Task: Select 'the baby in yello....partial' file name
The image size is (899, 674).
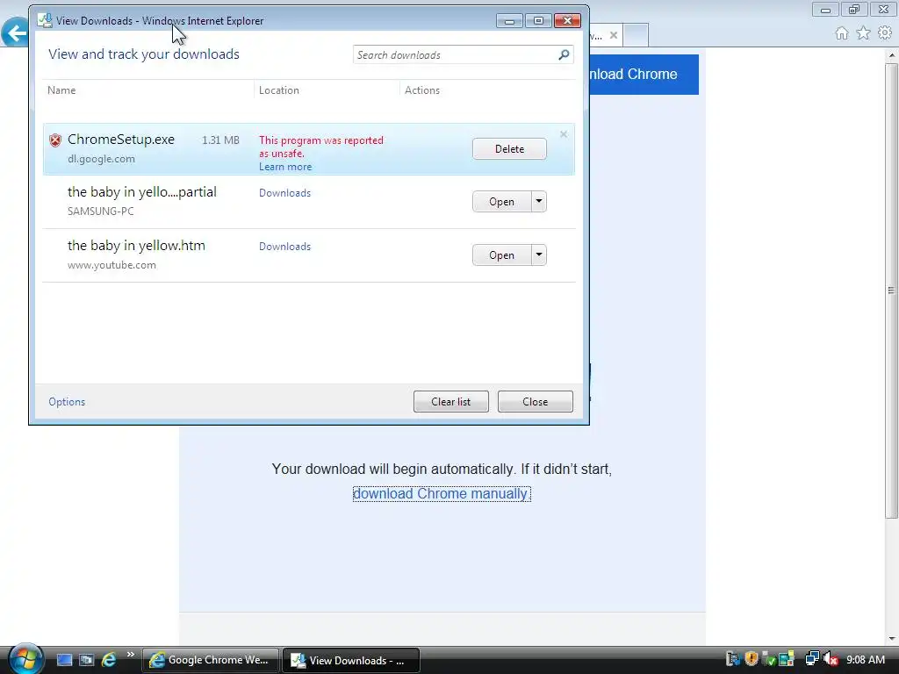Action: [x=141, y=192]
